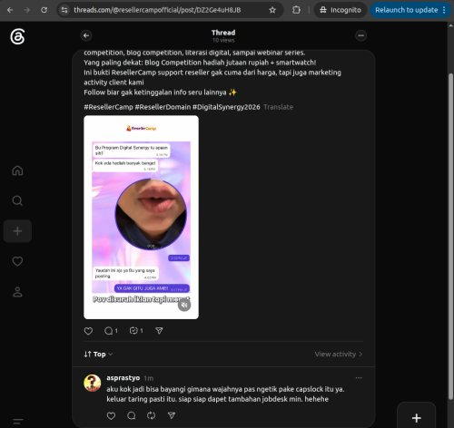
Task: Like asprastyo's comment
Action: (x=111, y=416)
